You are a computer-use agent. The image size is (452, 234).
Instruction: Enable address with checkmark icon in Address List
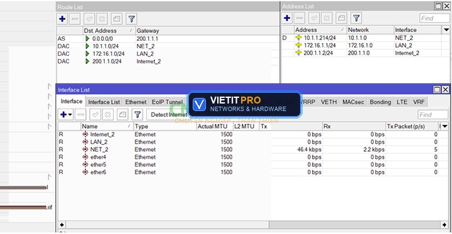pyautogui.click(x=315, y=18)
